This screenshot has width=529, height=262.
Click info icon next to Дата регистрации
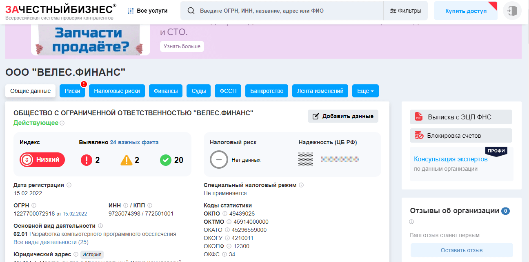pyautogui.click(x=69, y=185)
